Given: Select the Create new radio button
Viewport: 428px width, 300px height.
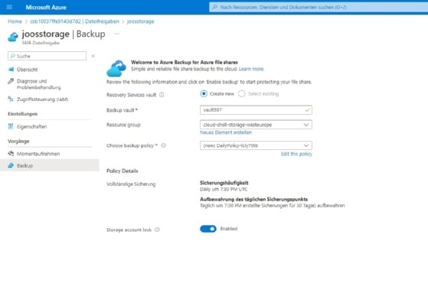Looking at the screenshot, I should point(204,94).
